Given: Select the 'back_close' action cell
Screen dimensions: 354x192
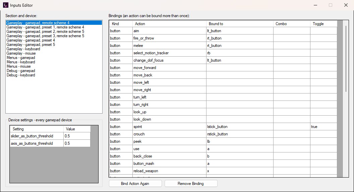Looking at the screenshot, I should (x=169, y=156).
